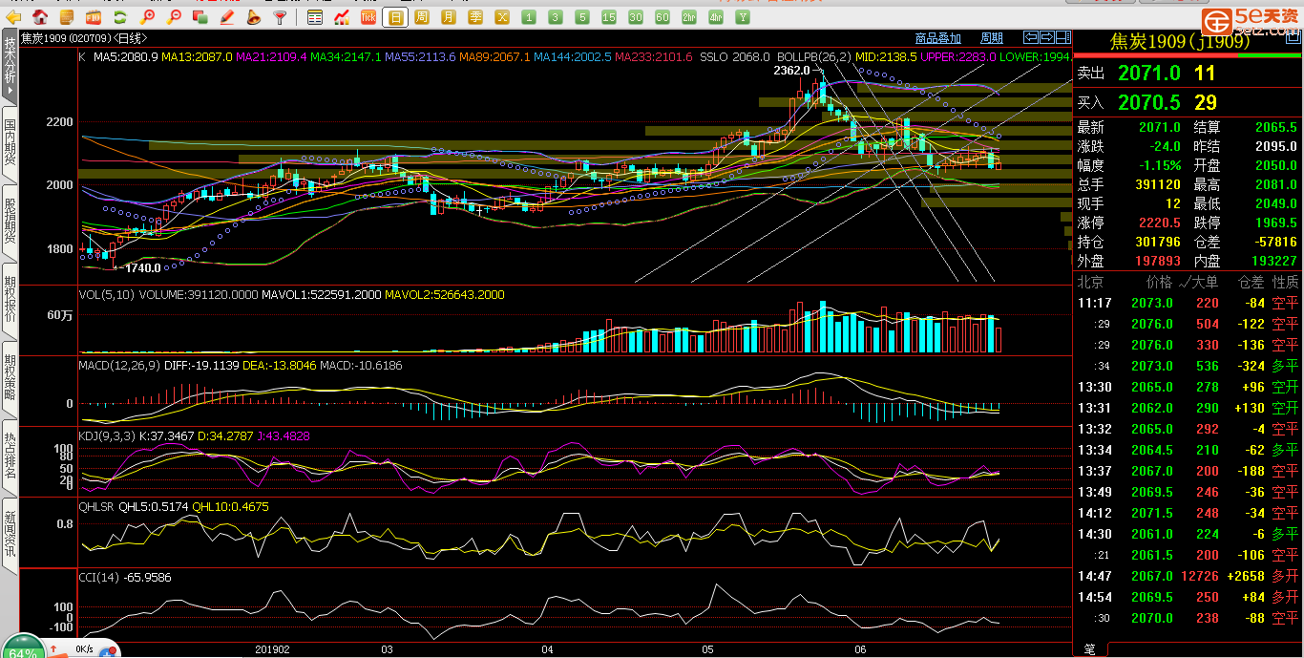
Task: Select the weekly (周) period button
Action: coord(422,17)
